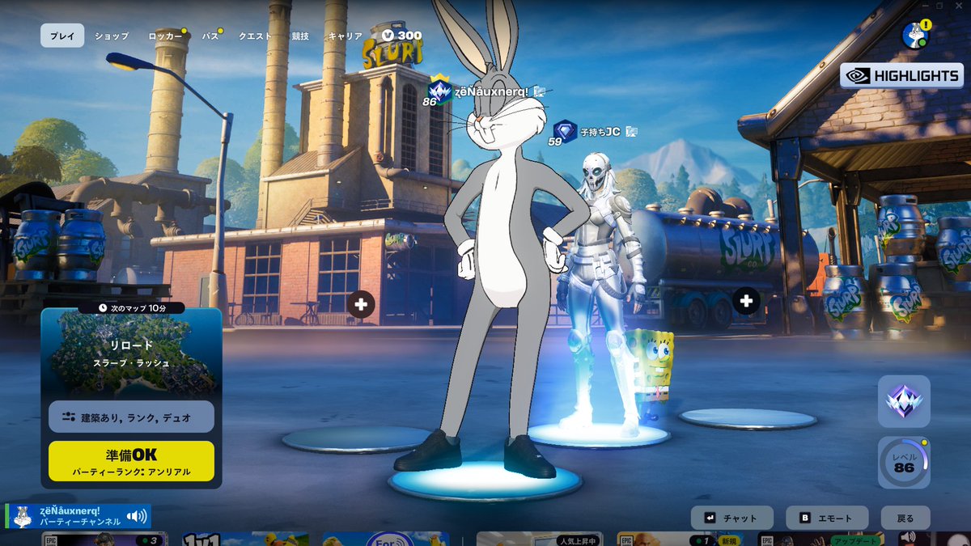971x546 pixels.
Task: Invite a player on the right plus slot
Action: point(746,302)
